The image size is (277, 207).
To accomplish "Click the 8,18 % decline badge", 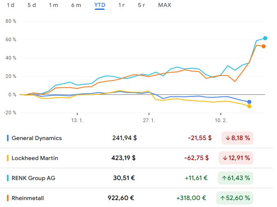I will (237, 138).
